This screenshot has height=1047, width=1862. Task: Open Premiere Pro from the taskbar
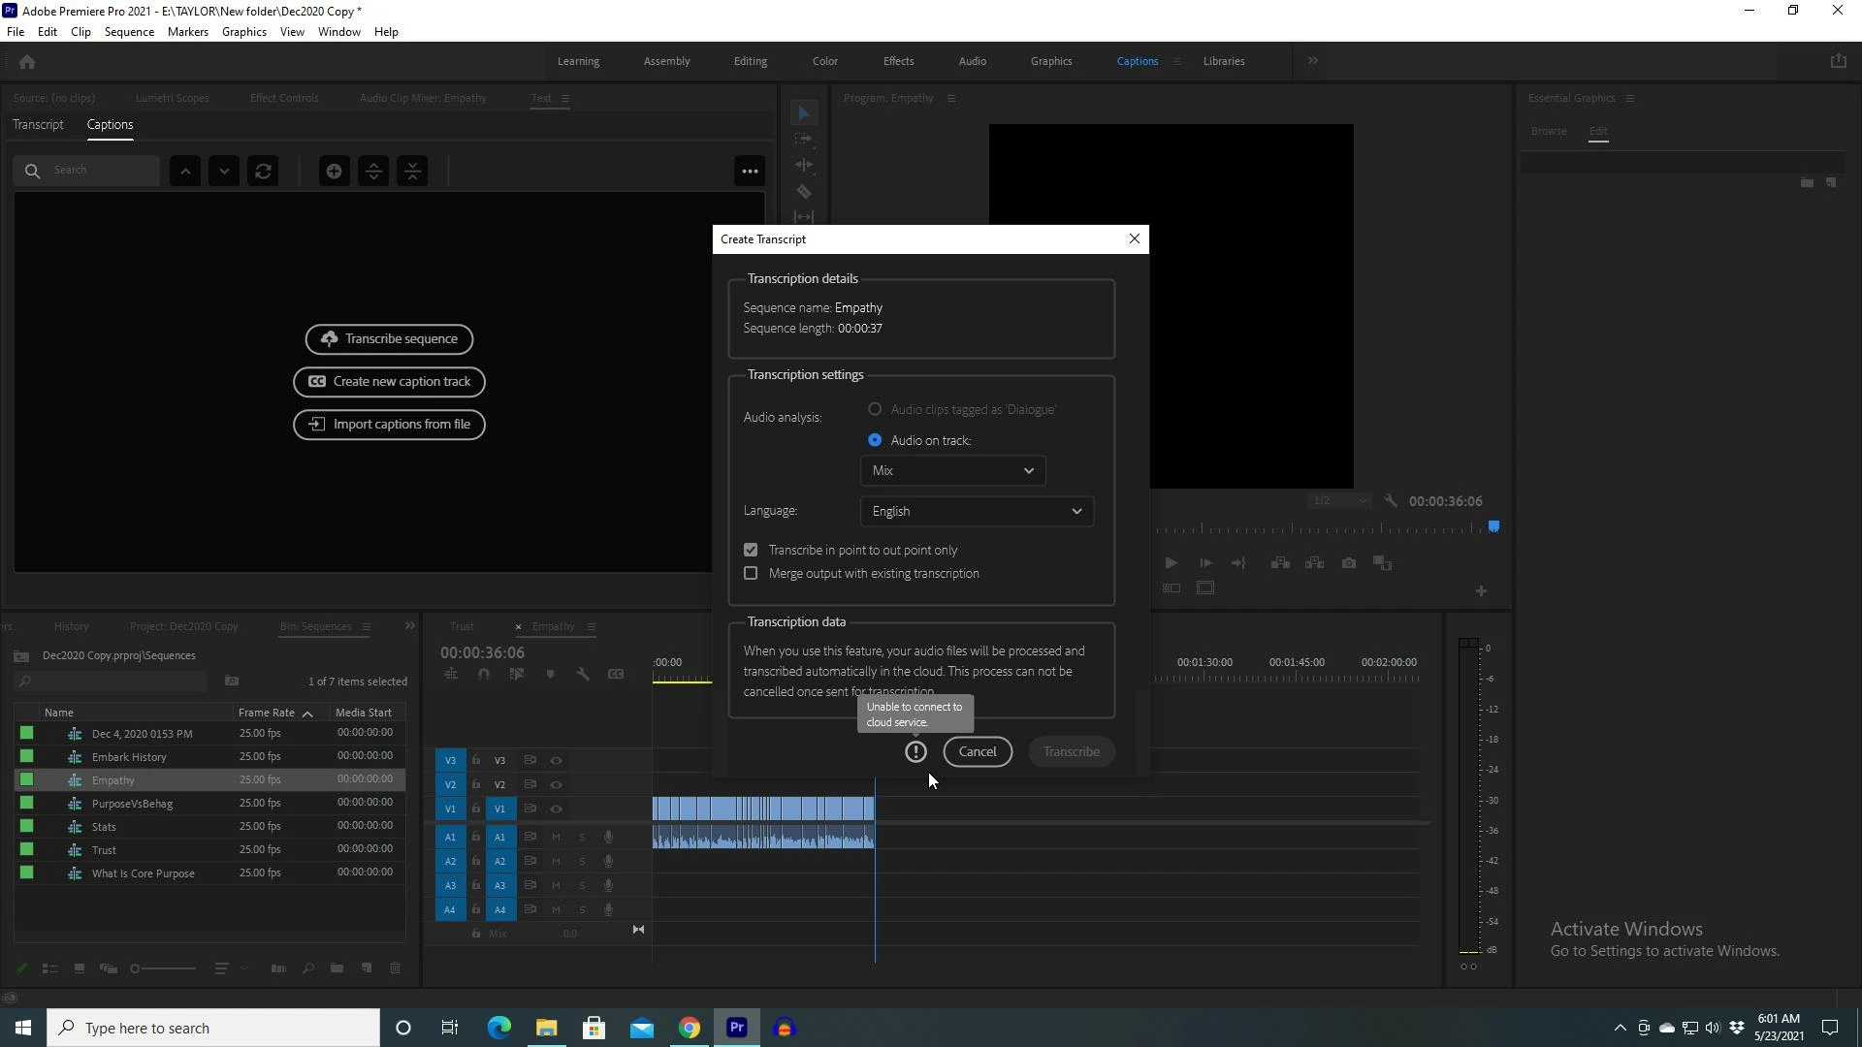pos(737,1028)
